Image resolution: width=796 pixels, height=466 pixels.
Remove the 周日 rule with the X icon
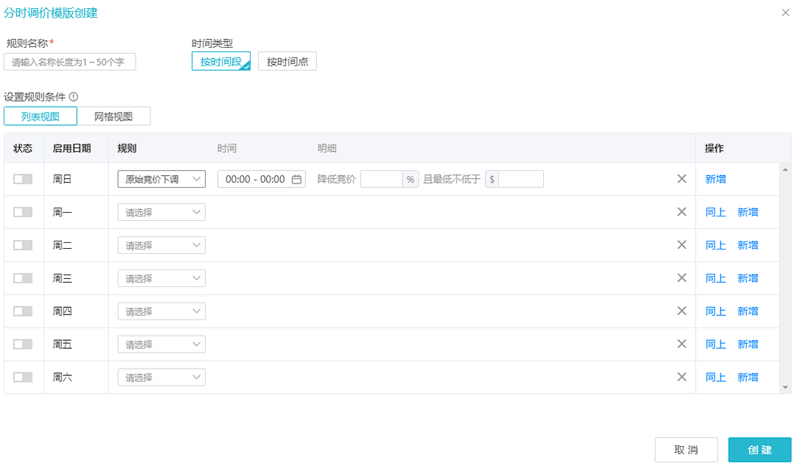tap(682, 178)
